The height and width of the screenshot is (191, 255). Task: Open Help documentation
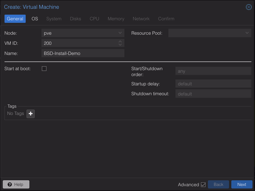[x=16, y=185]
